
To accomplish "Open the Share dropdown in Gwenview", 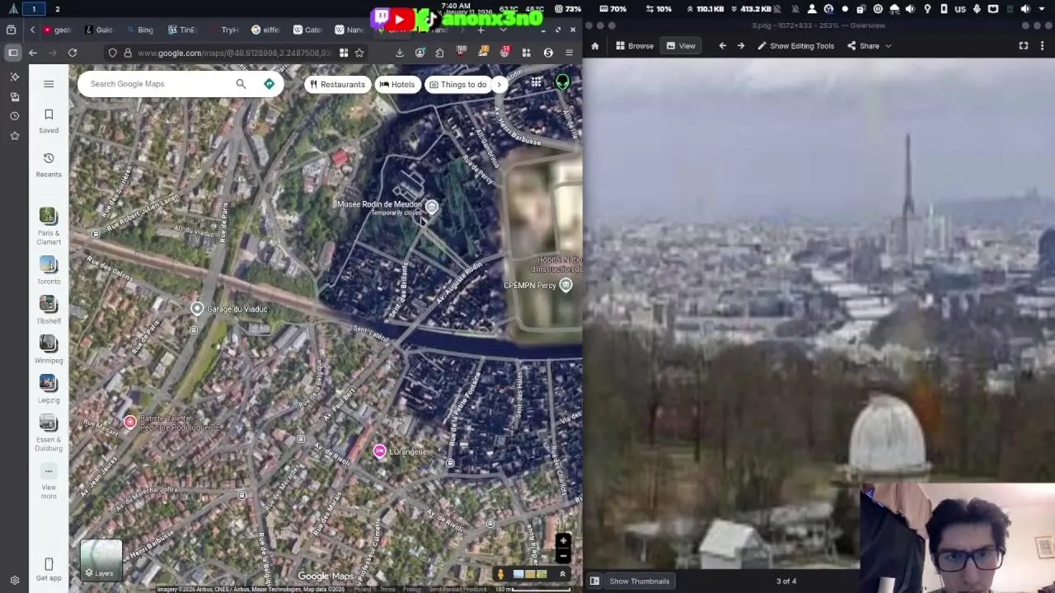I will 870,46.
